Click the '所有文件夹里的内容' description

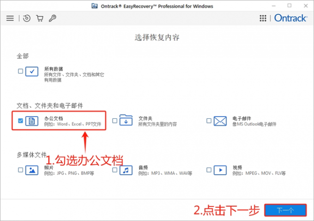click(x=157, y=124)
